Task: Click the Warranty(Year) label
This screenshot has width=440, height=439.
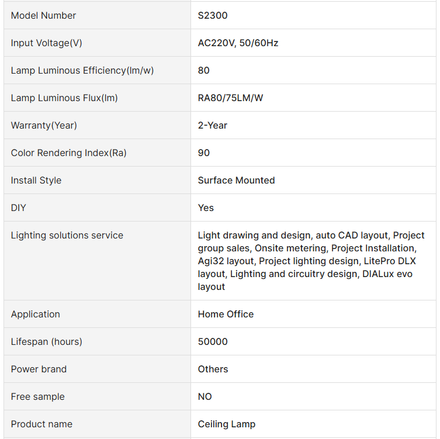Action: click(x=44, y=125)
